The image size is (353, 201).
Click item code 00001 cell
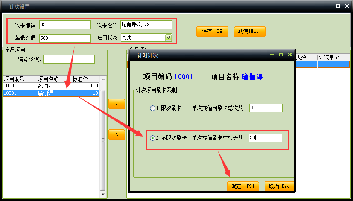(20, 86)
